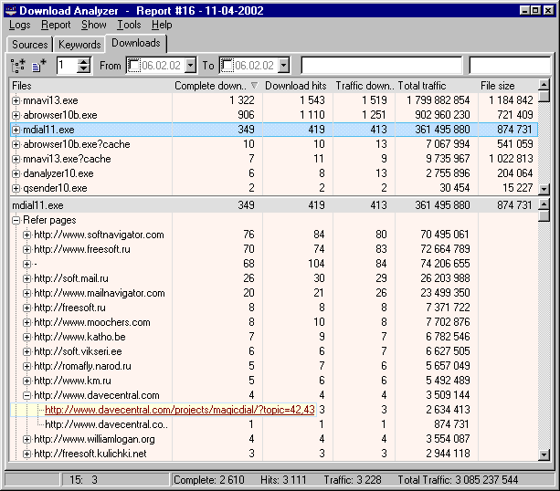Click the lower pane scrollbar up arrow
This screenshot has width=560, height=491.
tap(544, 204)
